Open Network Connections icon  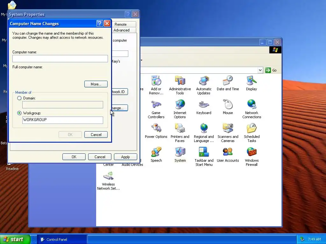click(x=252, y=109)
